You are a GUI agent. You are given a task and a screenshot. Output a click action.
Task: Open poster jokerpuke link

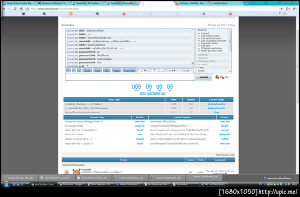225,134
